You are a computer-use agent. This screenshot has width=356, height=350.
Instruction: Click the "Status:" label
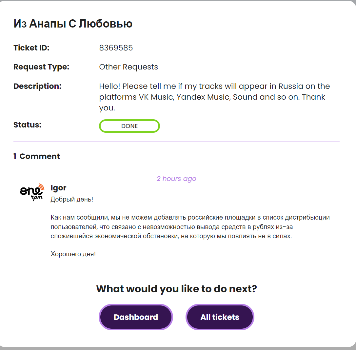click(x=28, y=125)
